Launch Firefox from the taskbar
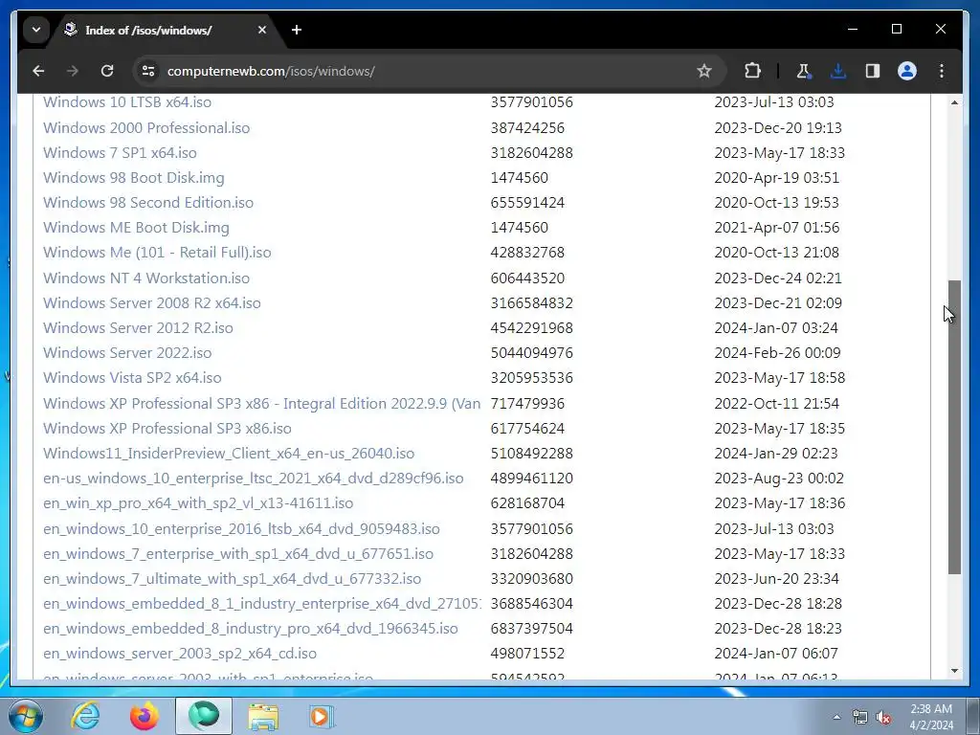The height and width of the screenshot is (735, 980). coord(145,716)
